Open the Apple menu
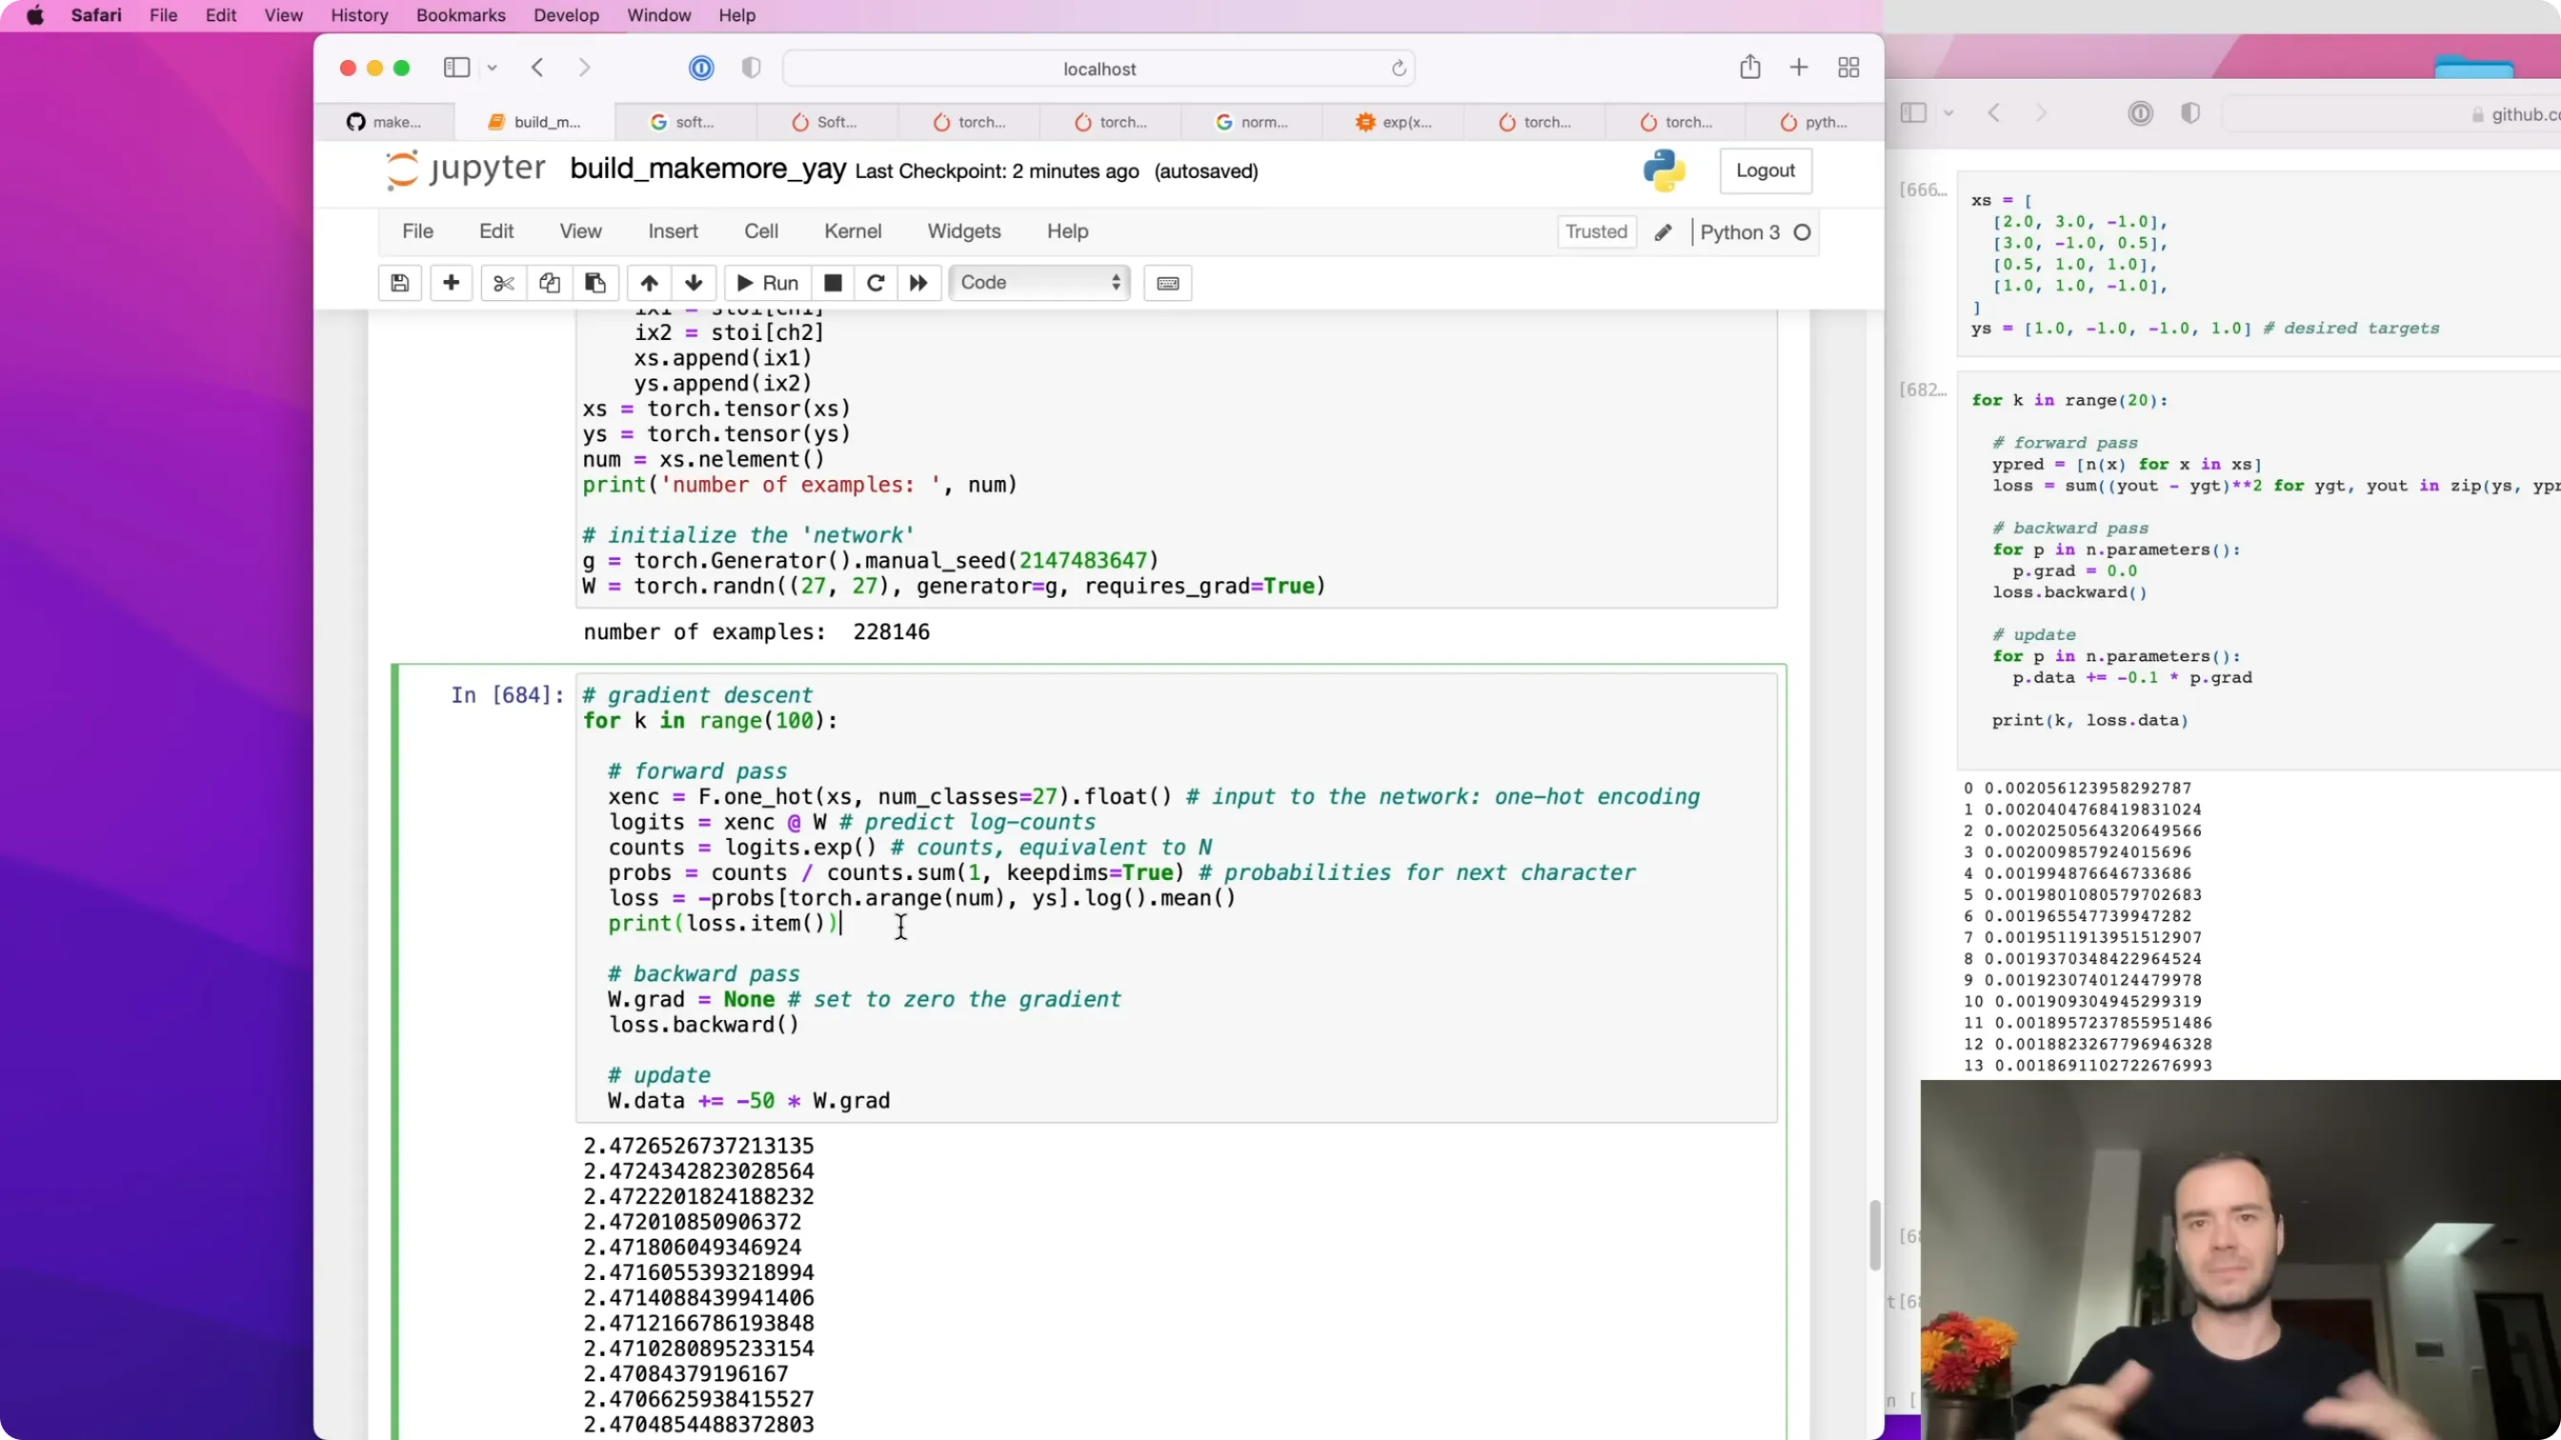Viewport: 2561px width, 1440px height. click(36, 15)
